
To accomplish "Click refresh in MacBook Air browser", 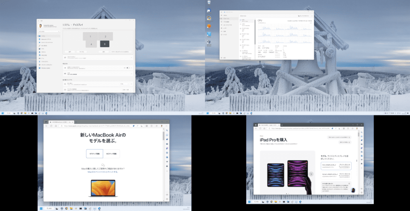I will pyautogui.click(x=51, y=126).
